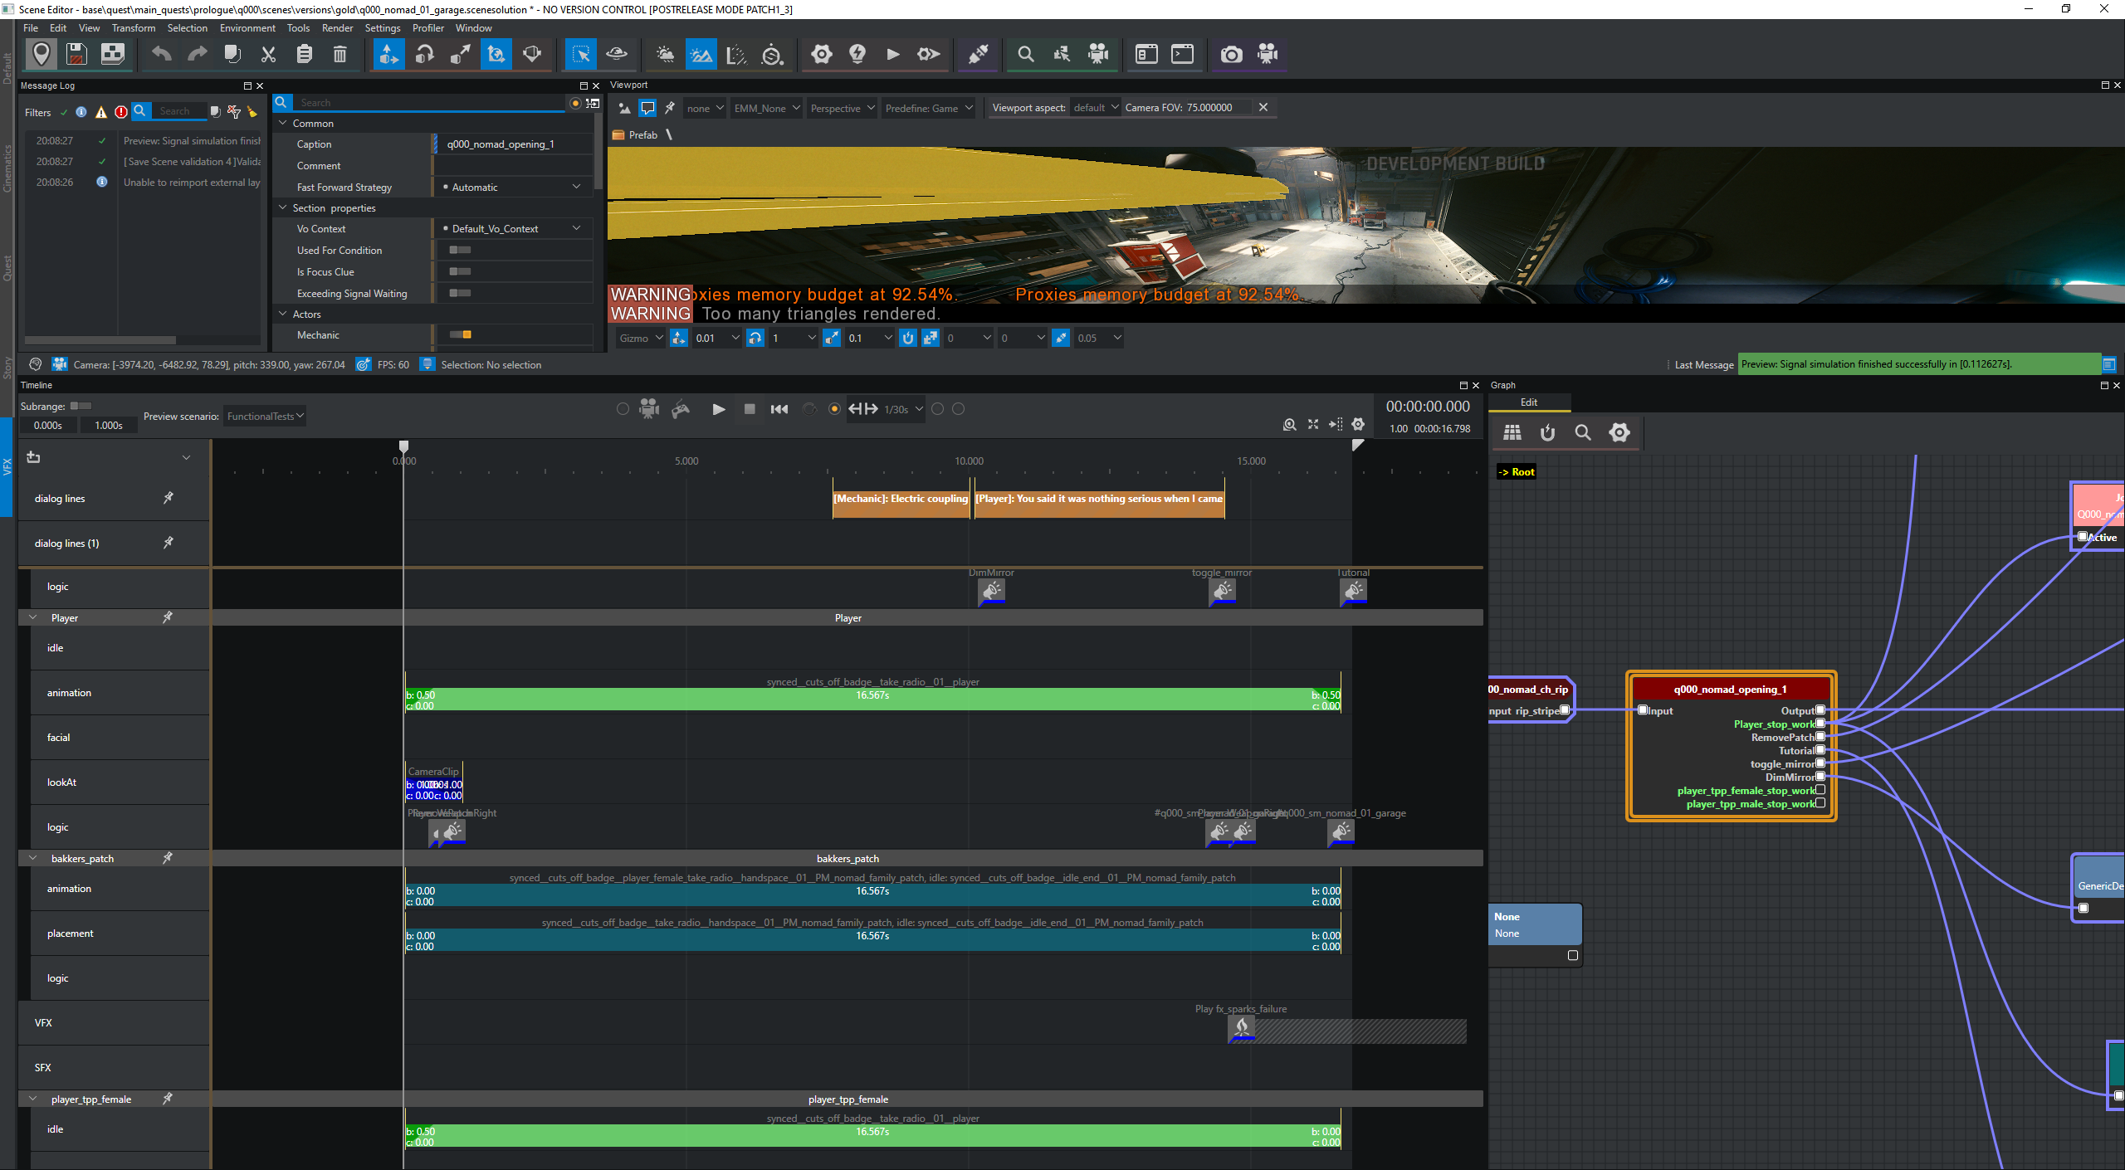
Task: Toggle the timeline record radio button
Action: 834,409
